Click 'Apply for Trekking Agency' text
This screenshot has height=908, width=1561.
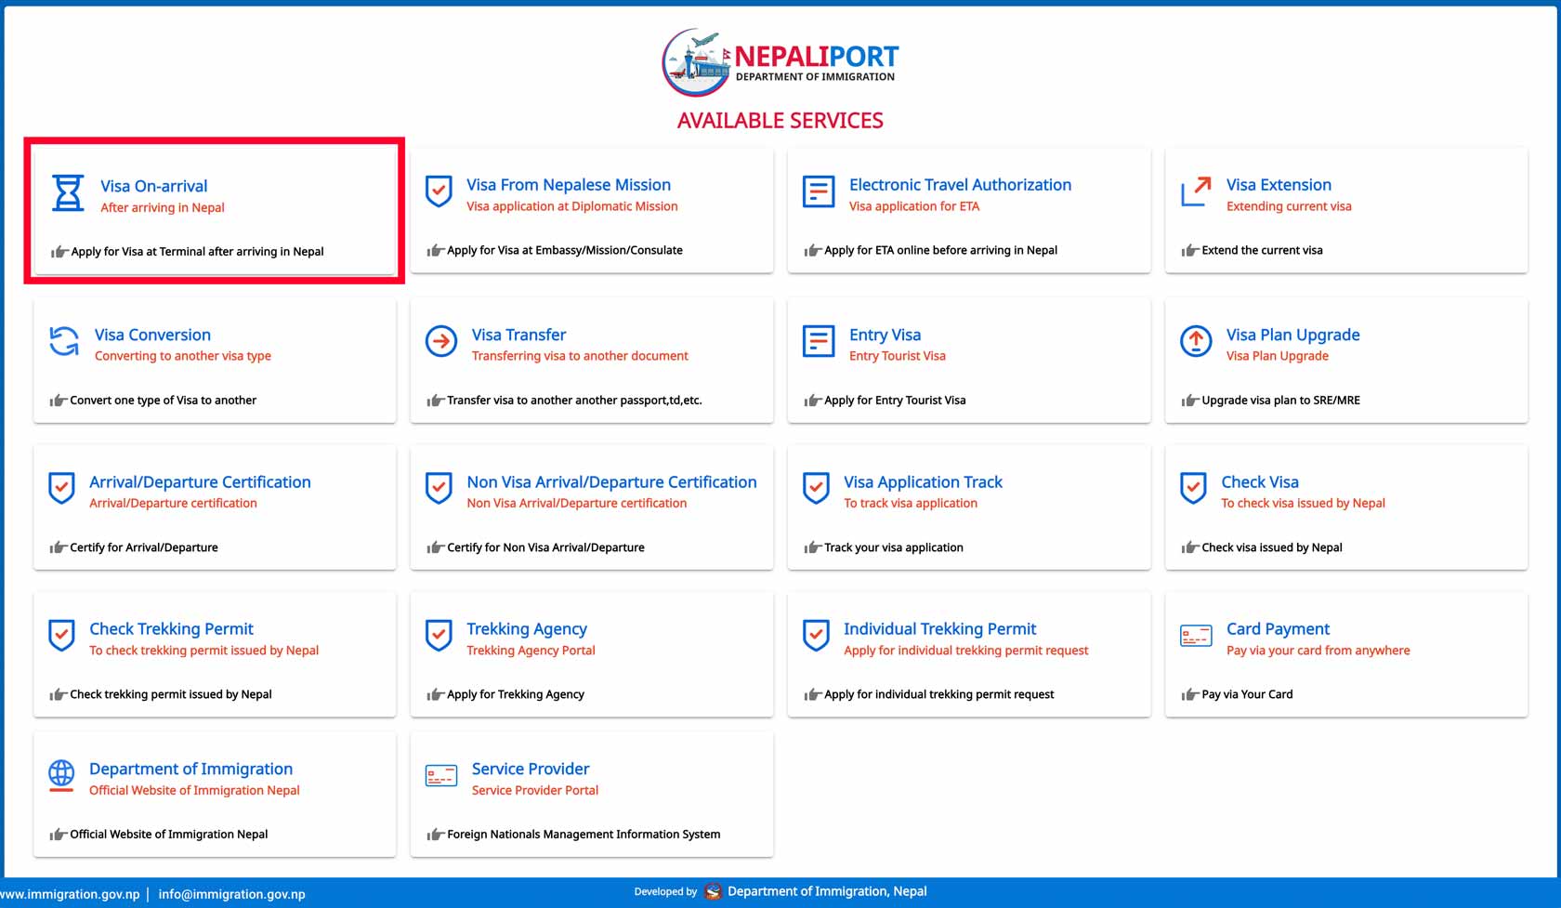pos(516,694)
